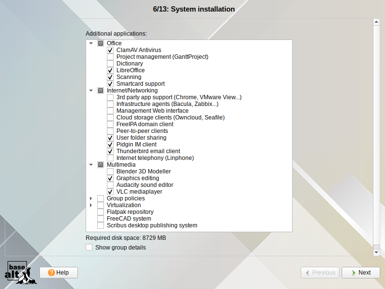The height and width of the screenshot is (289, 385).
Task: Select the Internet/Networking tree label
Action: (x=132, y=91)
